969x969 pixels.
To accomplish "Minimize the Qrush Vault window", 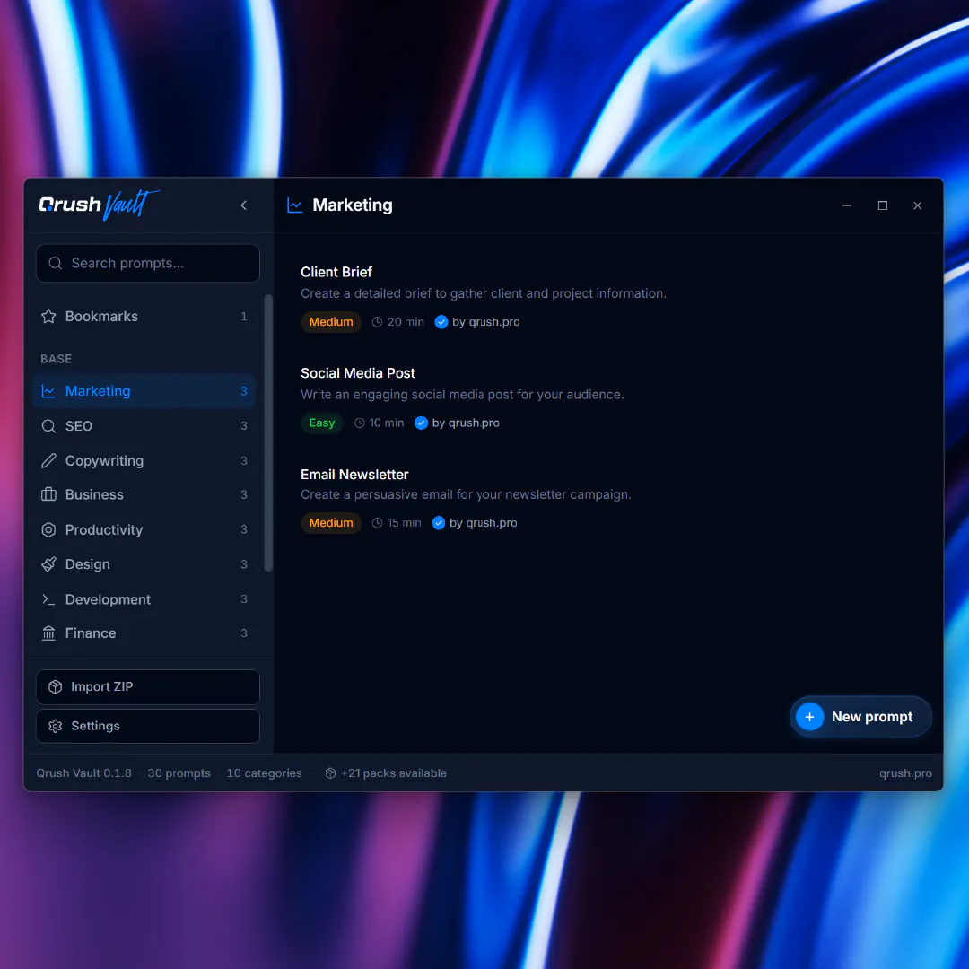I will (x=847, y=205).
